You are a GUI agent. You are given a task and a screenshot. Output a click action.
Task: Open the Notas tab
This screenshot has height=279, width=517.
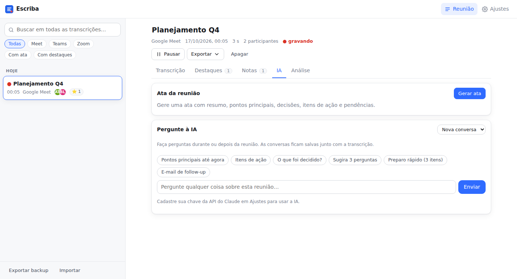point(254,70)
